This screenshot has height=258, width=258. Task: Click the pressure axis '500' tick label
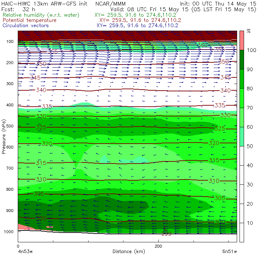point(10,126)
